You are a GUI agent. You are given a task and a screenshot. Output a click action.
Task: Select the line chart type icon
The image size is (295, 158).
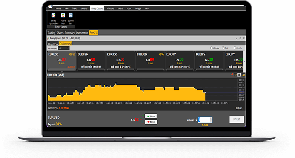coord(236,75)
